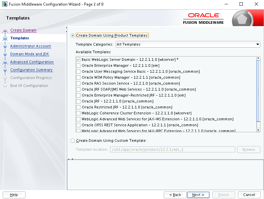The width and height of the screenshot is (264, 199).
Task: Click the wizard icon in the title bar
Action: click(5, 4)
